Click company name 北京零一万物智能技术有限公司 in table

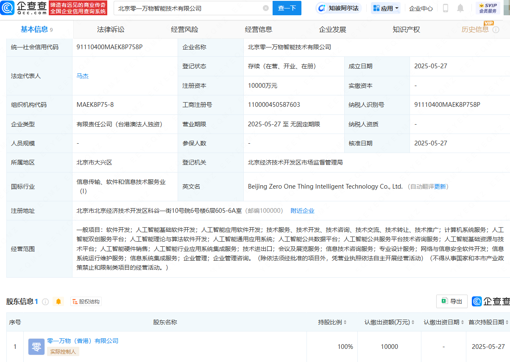pos(290,47)
